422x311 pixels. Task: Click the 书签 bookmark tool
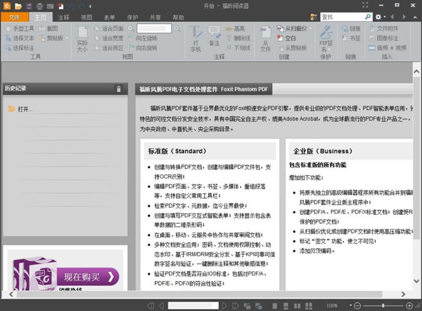pyautogui.click(x=351, y=38)
